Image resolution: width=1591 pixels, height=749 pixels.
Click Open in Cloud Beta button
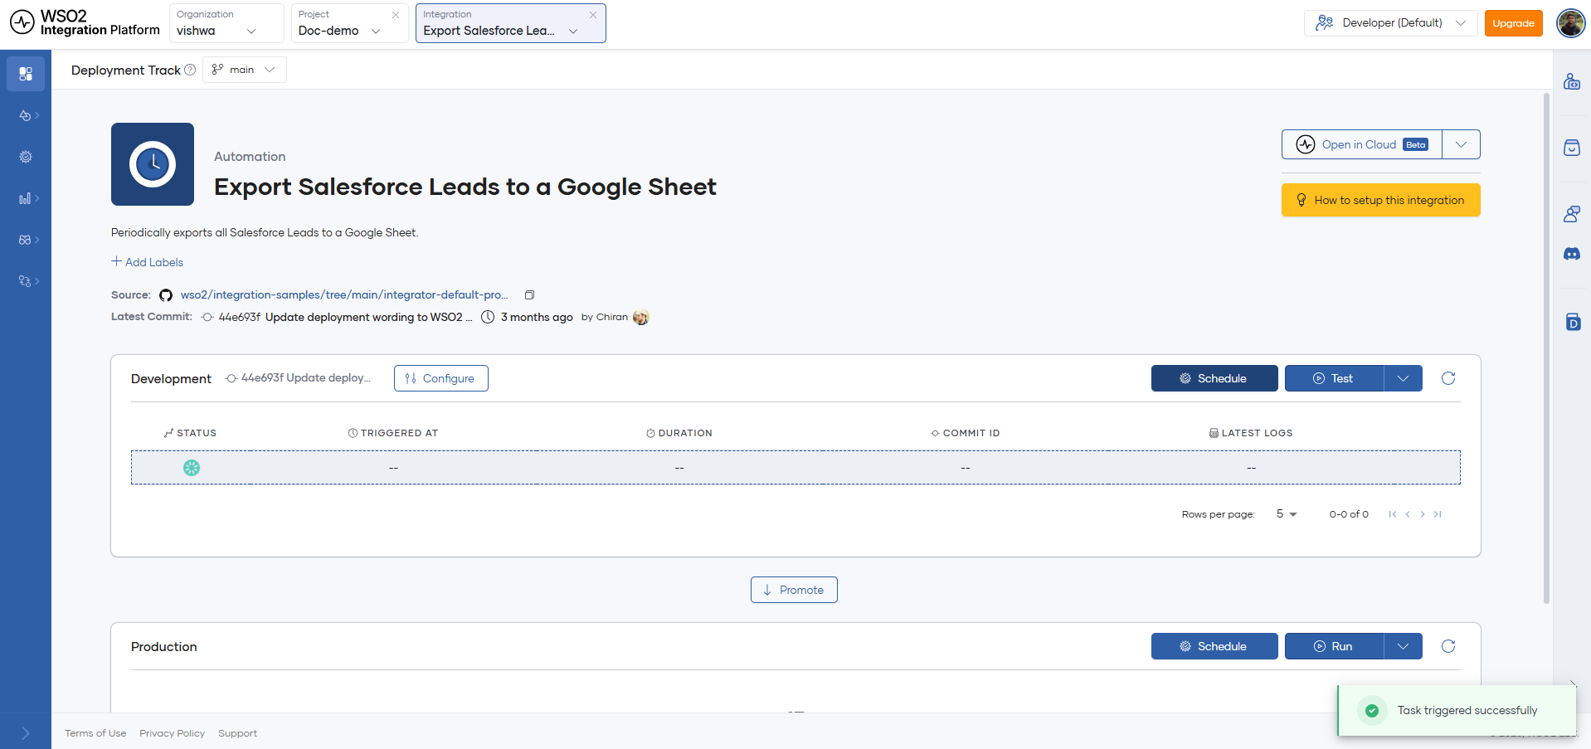coord(1362,144)
